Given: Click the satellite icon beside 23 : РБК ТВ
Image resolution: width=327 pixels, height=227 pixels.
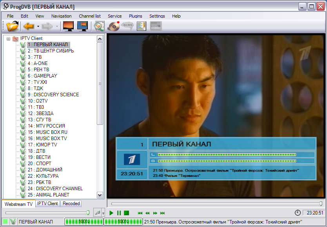Looking at the screenshot, I should pos(23,182).
